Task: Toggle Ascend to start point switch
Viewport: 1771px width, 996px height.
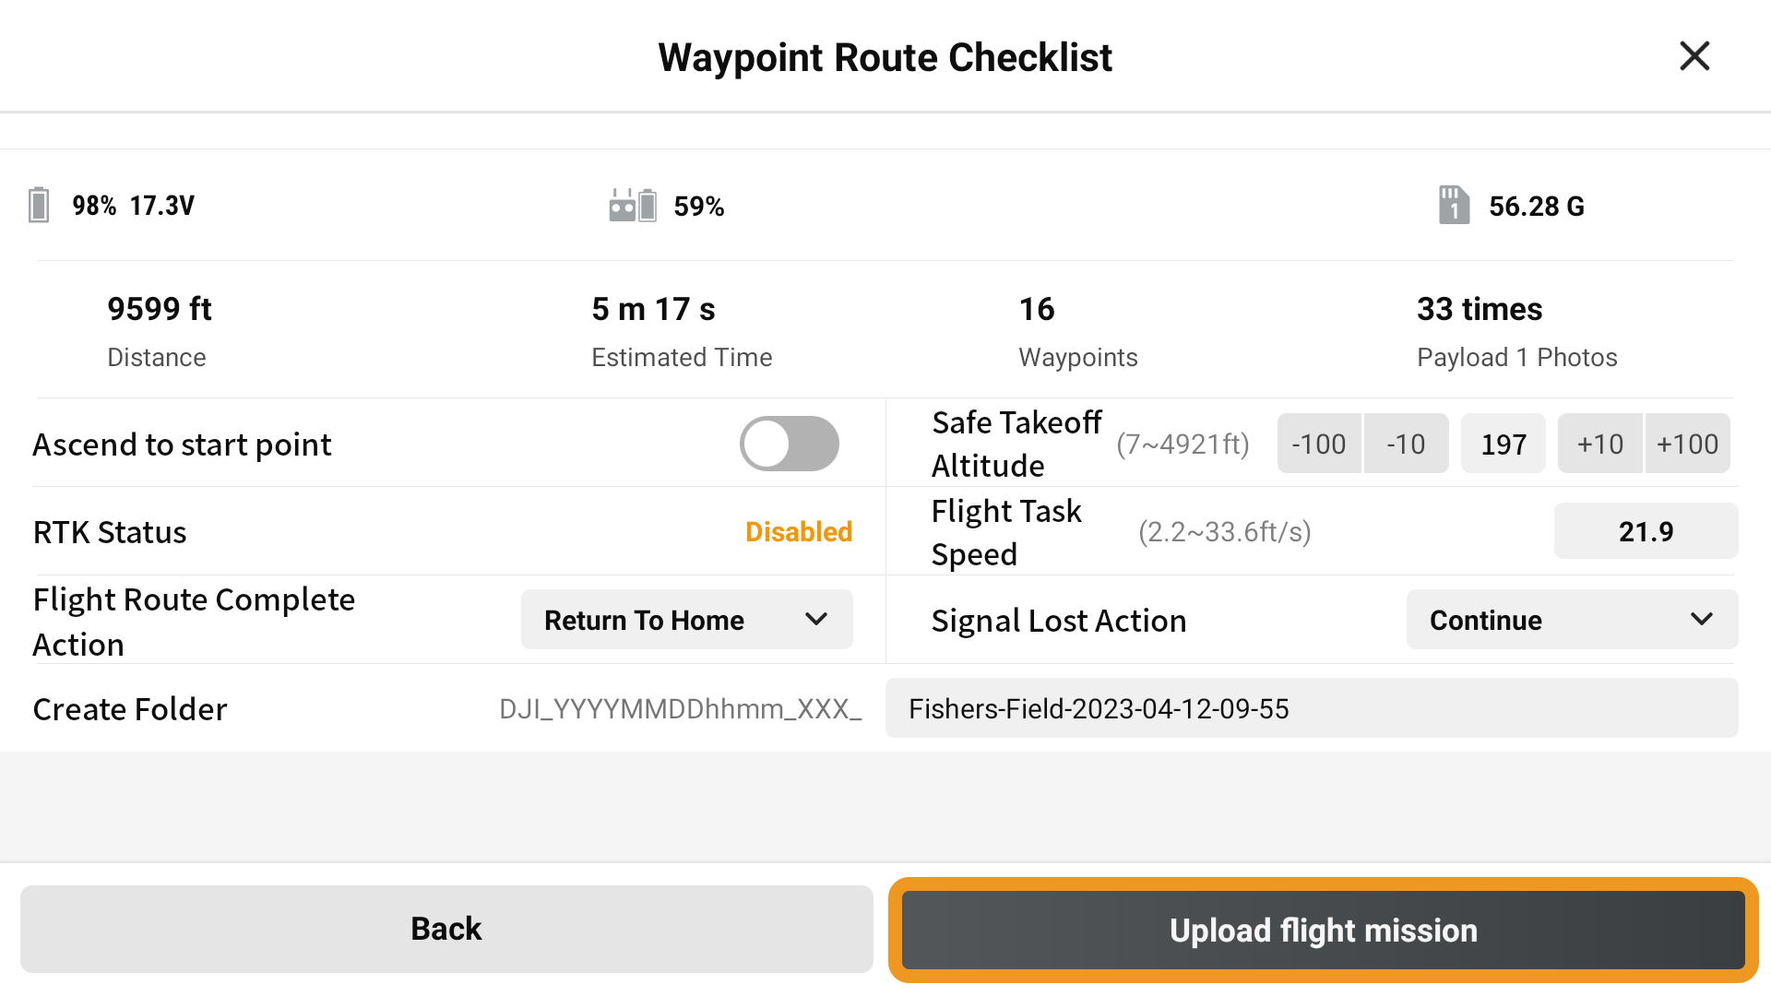Action: click(x=789, y=444)
